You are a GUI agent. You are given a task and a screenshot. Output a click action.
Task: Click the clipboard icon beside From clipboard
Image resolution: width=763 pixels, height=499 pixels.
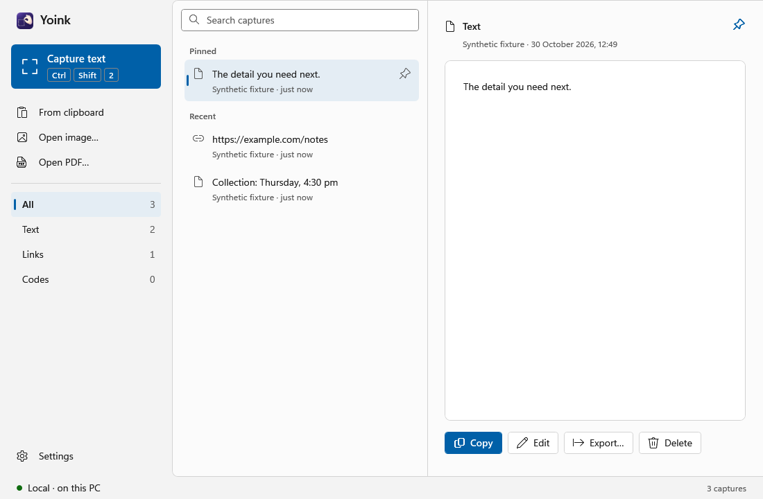coord(22,112)
